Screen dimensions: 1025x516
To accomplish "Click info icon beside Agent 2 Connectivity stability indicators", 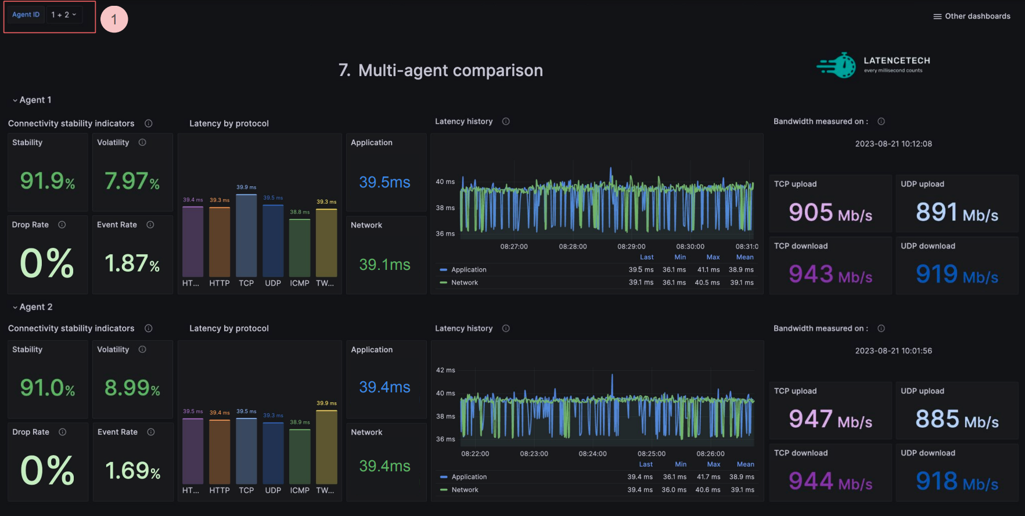I will point(149,329).
